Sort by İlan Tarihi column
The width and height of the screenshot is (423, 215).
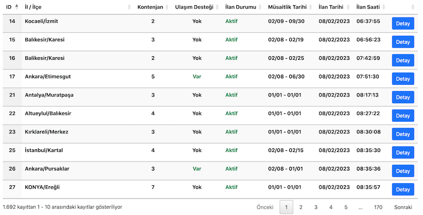(x=331, y=7)
